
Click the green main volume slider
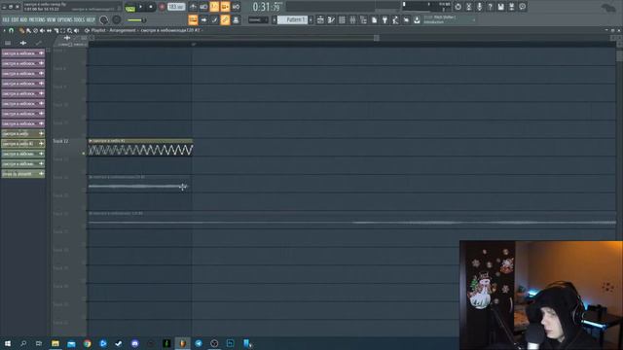click(x=136, y=20)
